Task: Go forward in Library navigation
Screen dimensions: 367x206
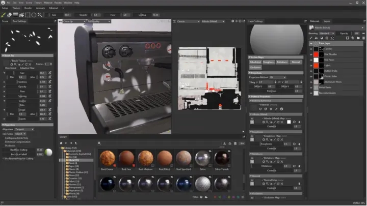Action: pyautogui.click(x=71, y=143)
